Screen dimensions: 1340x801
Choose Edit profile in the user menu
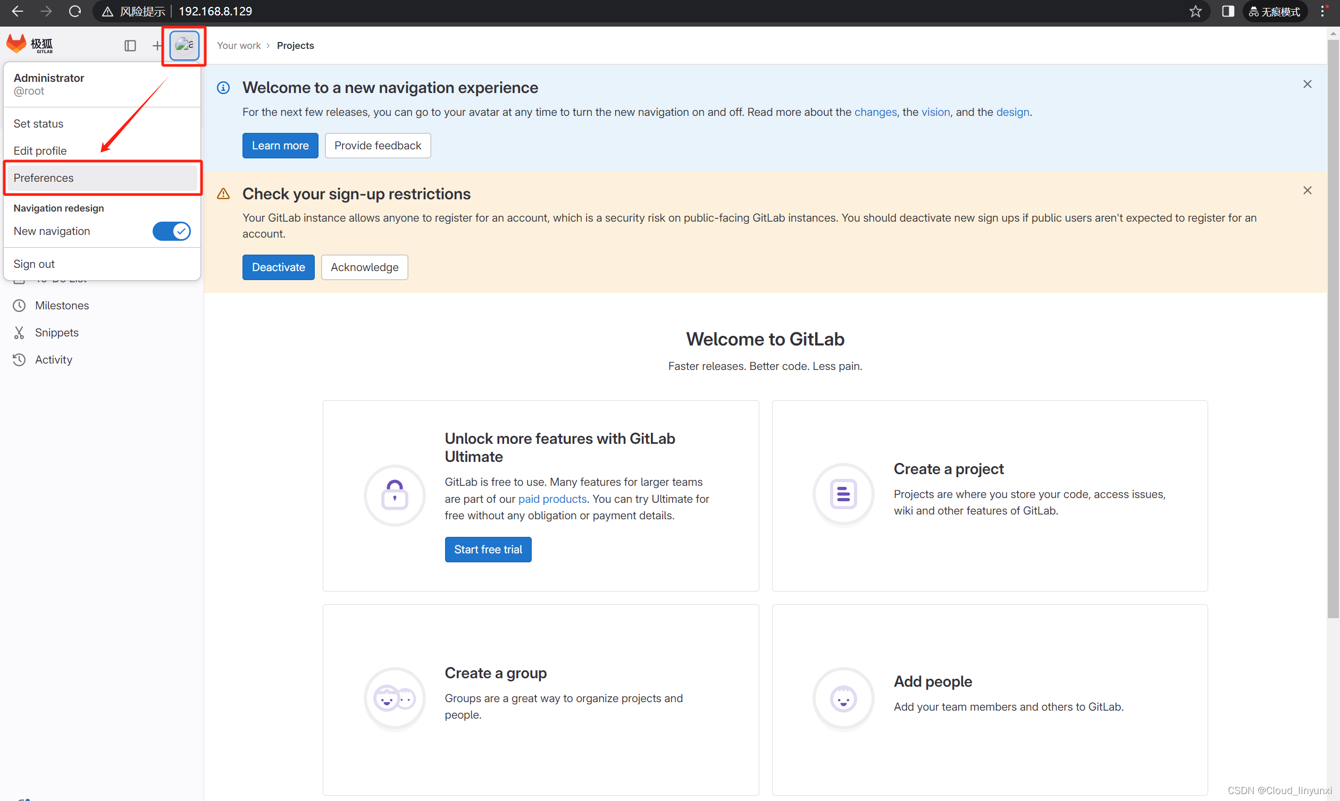tap(40, 150)
